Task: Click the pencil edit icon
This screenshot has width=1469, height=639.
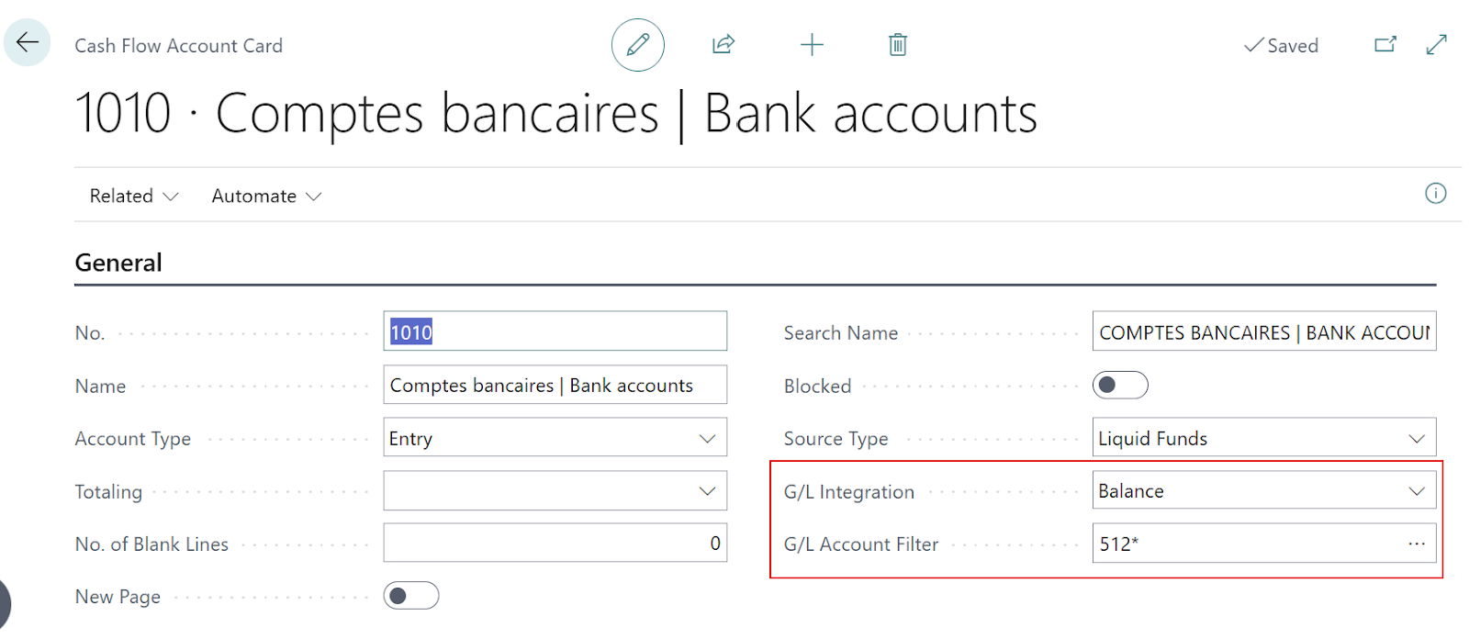Action: tap(638, 45)
